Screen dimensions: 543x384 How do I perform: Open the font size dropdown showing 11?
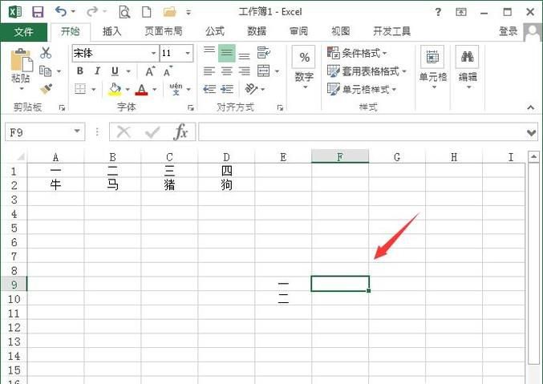[x=188, y=54]
